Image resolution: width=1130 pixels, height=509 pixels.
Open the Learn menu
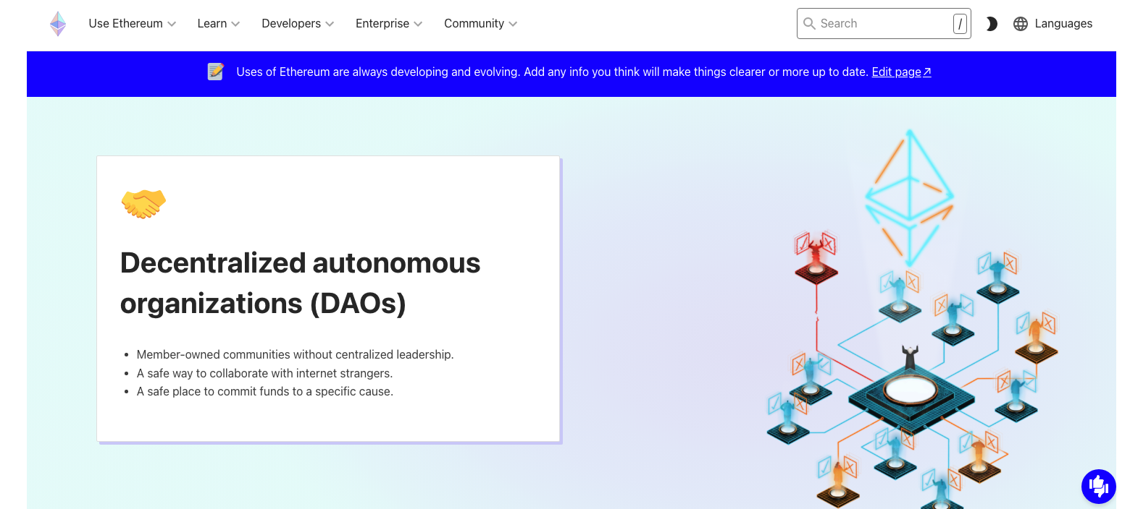coord(219,24)
